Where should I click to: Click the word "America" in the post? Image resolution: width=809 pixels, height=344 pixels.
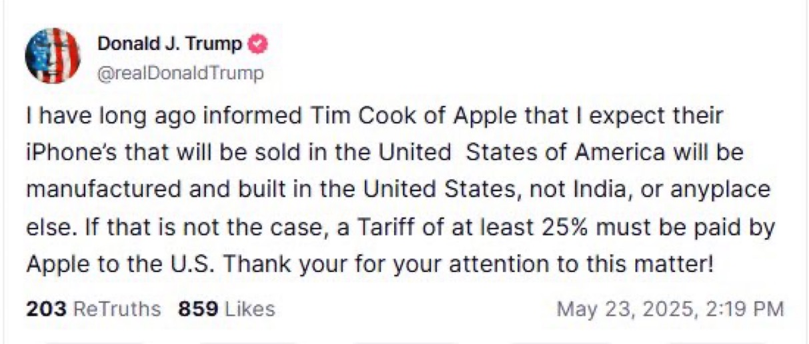click(612, 153)
